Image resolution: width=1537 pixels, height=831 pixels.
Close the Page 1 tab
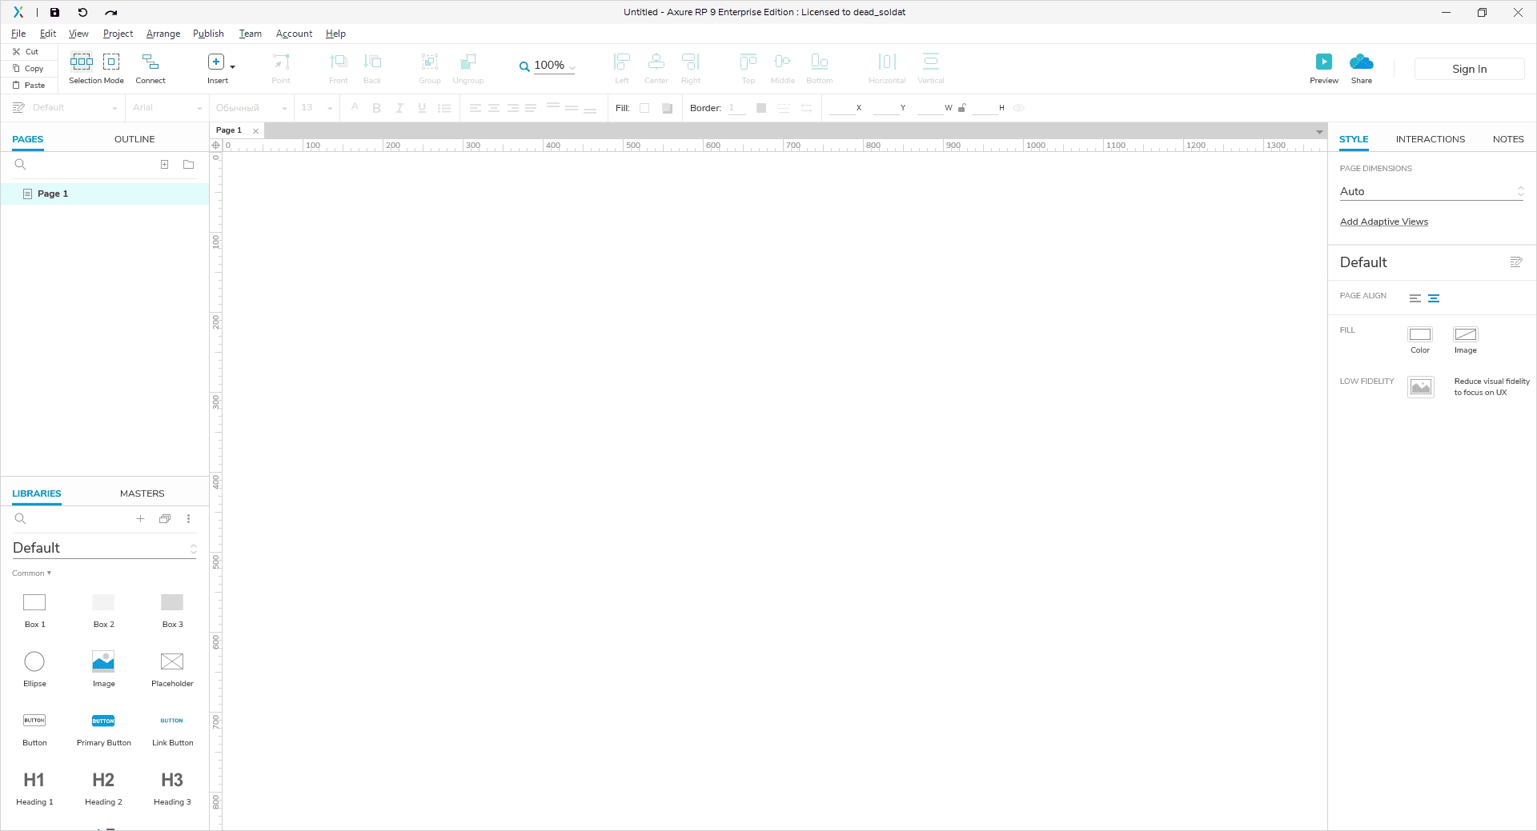[255, 131]
